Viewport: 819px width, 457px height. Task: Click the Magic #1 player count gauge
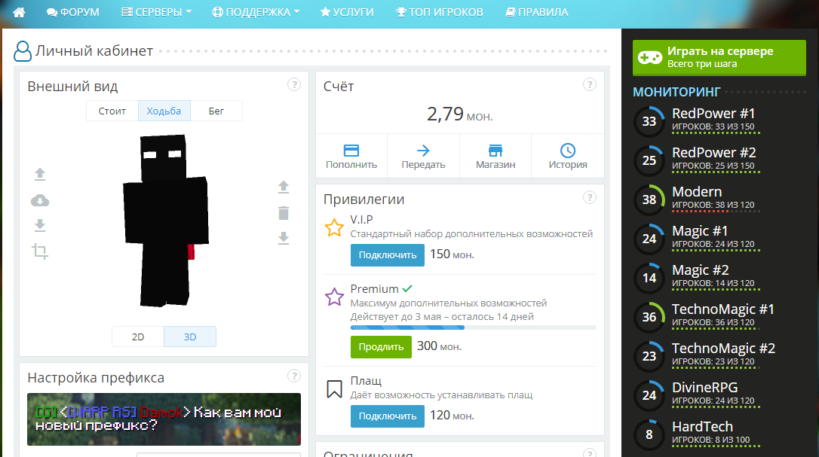649,239
